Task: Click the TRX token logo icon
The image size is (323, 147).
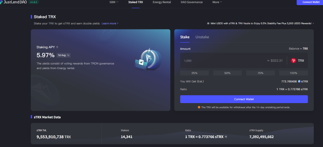Action: 293,61
